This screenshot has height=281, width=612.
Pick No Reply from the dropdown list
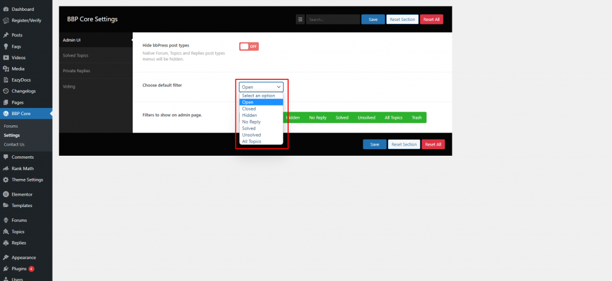[x=261, y=122]
